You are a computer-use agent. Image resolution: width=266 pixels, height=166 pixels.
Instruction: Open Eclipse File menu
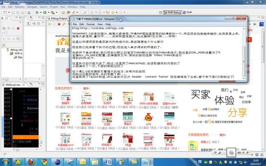coord(3,7)
